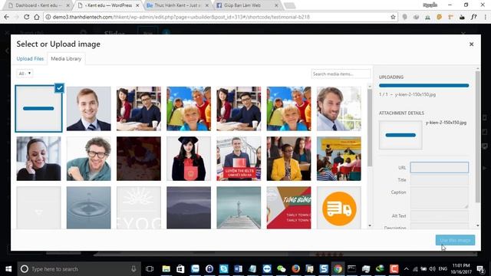Select the dark red blurry thumbnail
Image resolution: width=491 pixels, height=276 pixels.
139,159
